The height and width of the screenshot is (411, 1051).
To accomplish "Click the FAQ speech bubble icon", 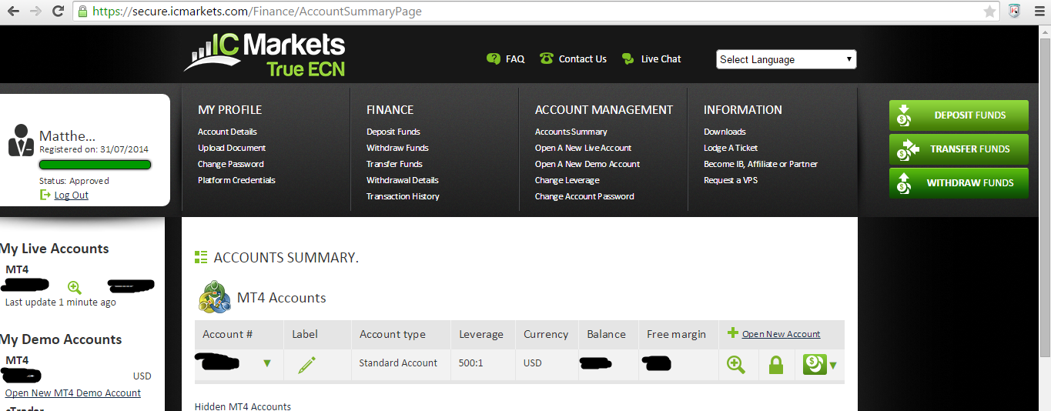I will click(x=494, y=58).
